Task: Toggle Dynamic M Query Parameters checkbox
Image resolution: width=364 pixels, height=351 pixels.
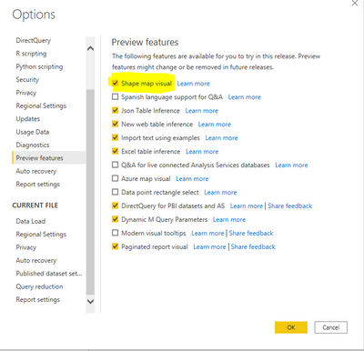Action: pyautogui.click(x=115, y=219)
